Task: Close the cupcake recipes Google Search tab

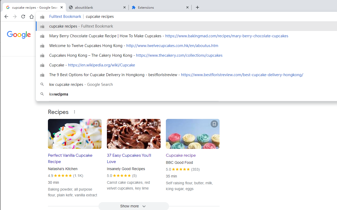Action: coord(62,7)
